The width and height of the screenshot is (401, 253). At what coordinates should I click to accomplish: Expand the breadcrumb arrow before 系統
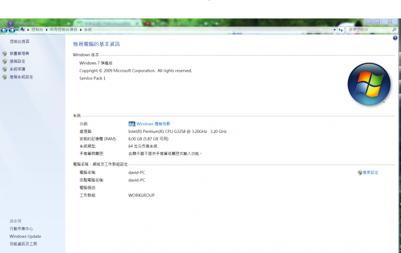[x=81, y=30]
